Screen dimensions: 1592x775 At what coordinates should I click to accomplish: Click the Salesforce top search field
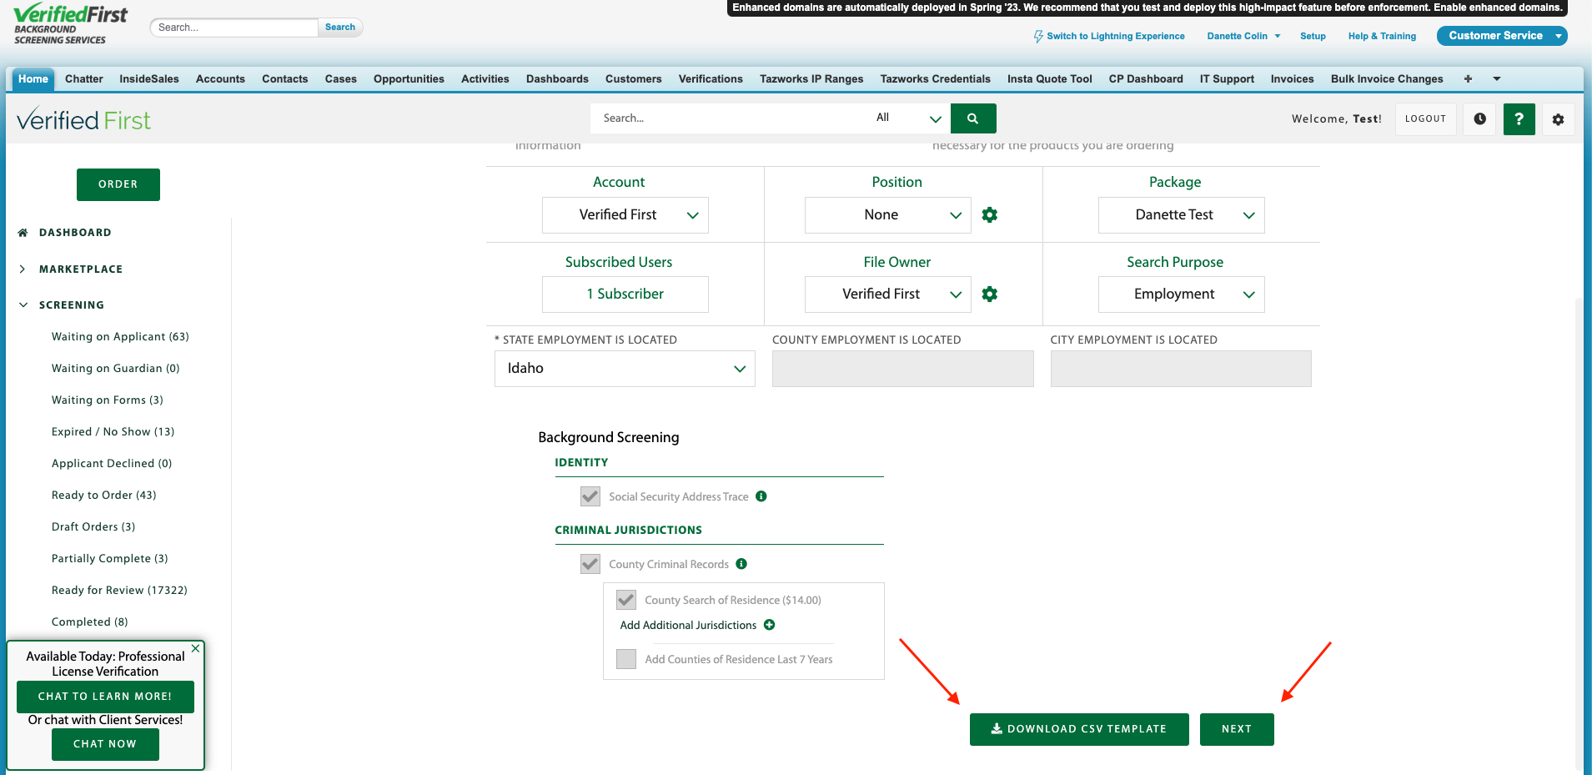click(x=234, y=28)
